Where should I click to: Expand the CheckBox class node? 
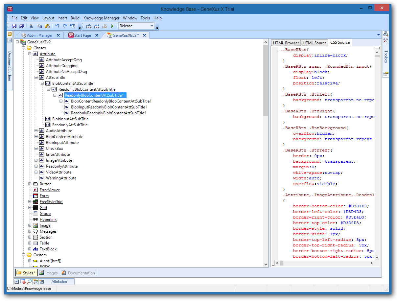coord(36,149)
